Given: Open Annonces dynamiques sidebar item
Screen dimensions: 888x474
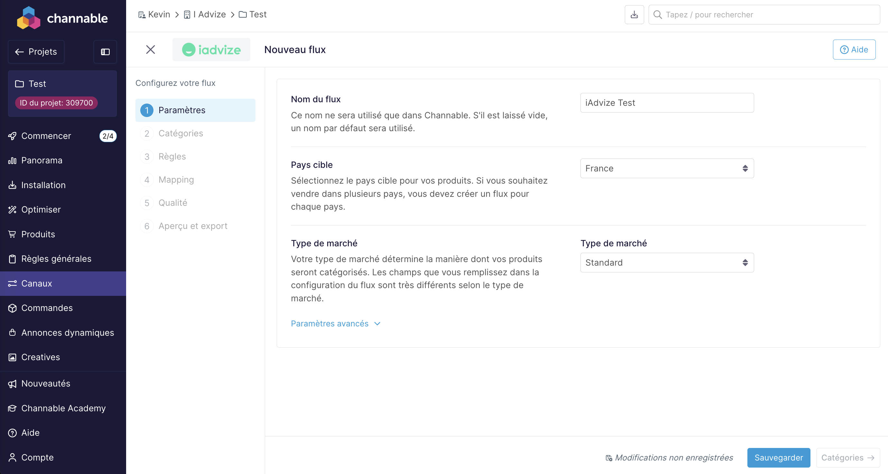Looking at the screenshot, I should point(68,333).
